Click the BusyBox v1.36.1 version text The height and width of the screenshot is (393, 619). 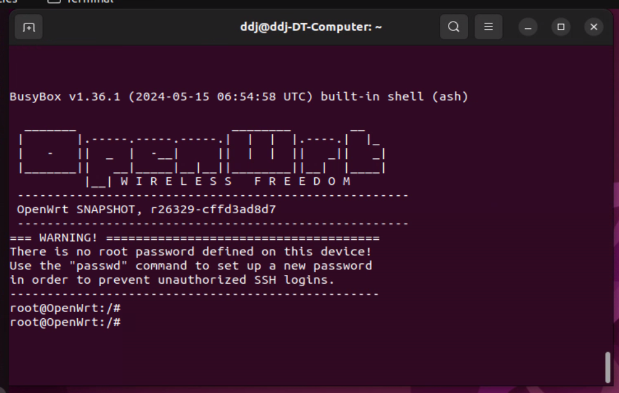[65, 96]
